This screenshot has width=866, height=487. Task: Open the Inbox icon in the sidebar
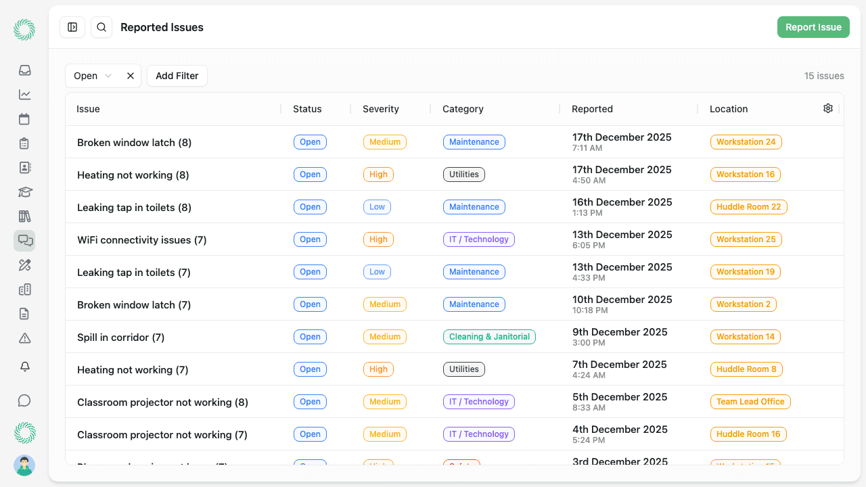pos(24,70)
